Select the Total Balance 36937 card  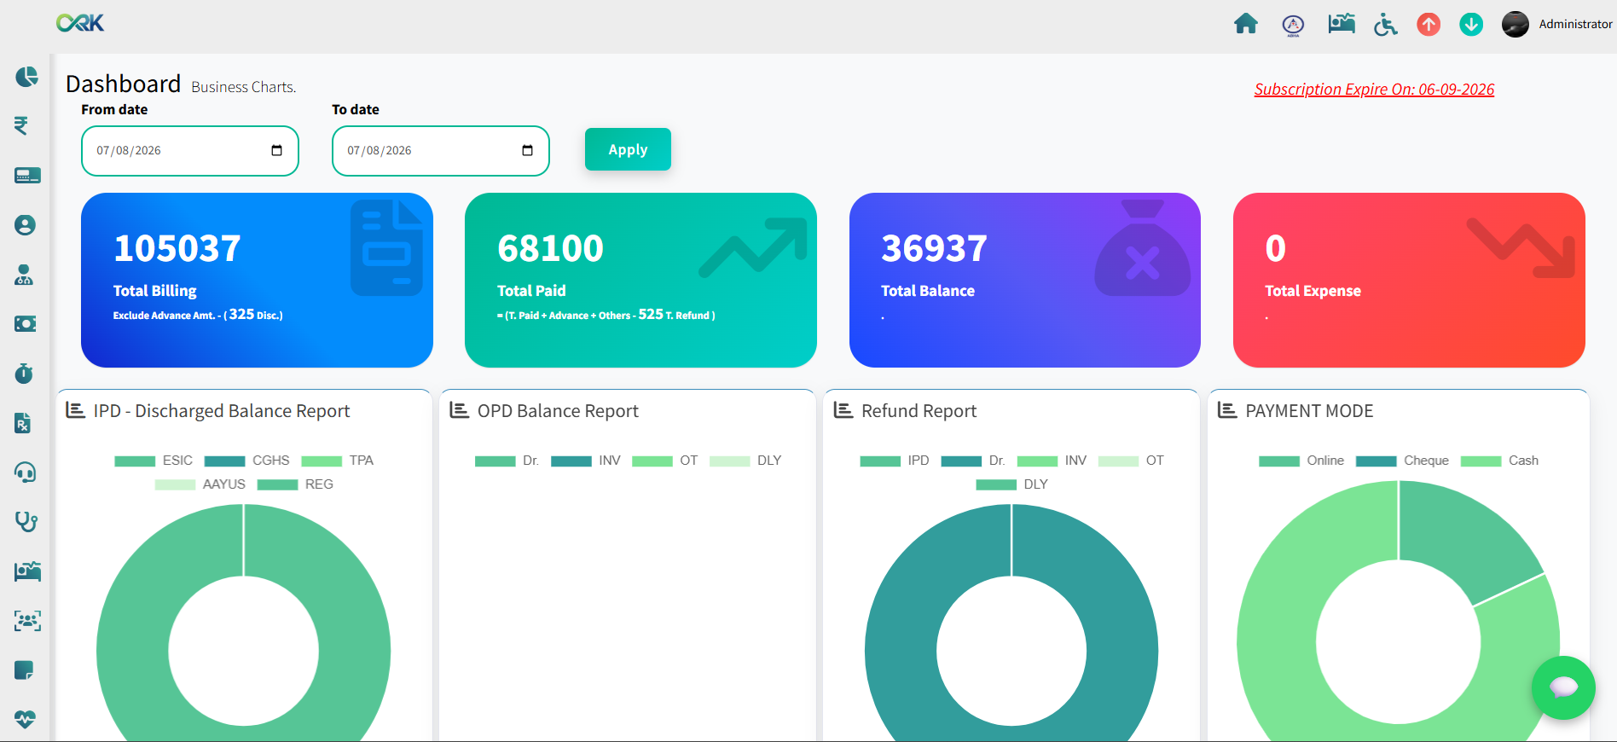[1025, 280]
